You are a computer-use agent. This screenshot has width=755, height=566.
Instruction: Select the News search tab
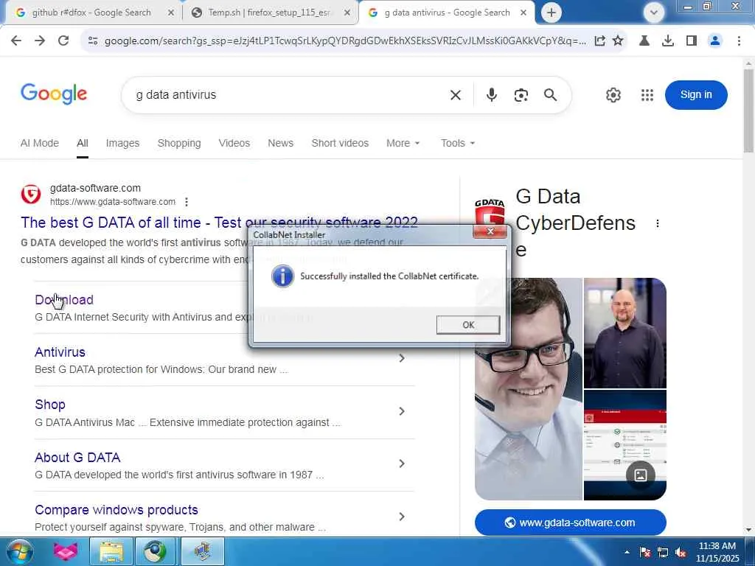pos(280,143)
